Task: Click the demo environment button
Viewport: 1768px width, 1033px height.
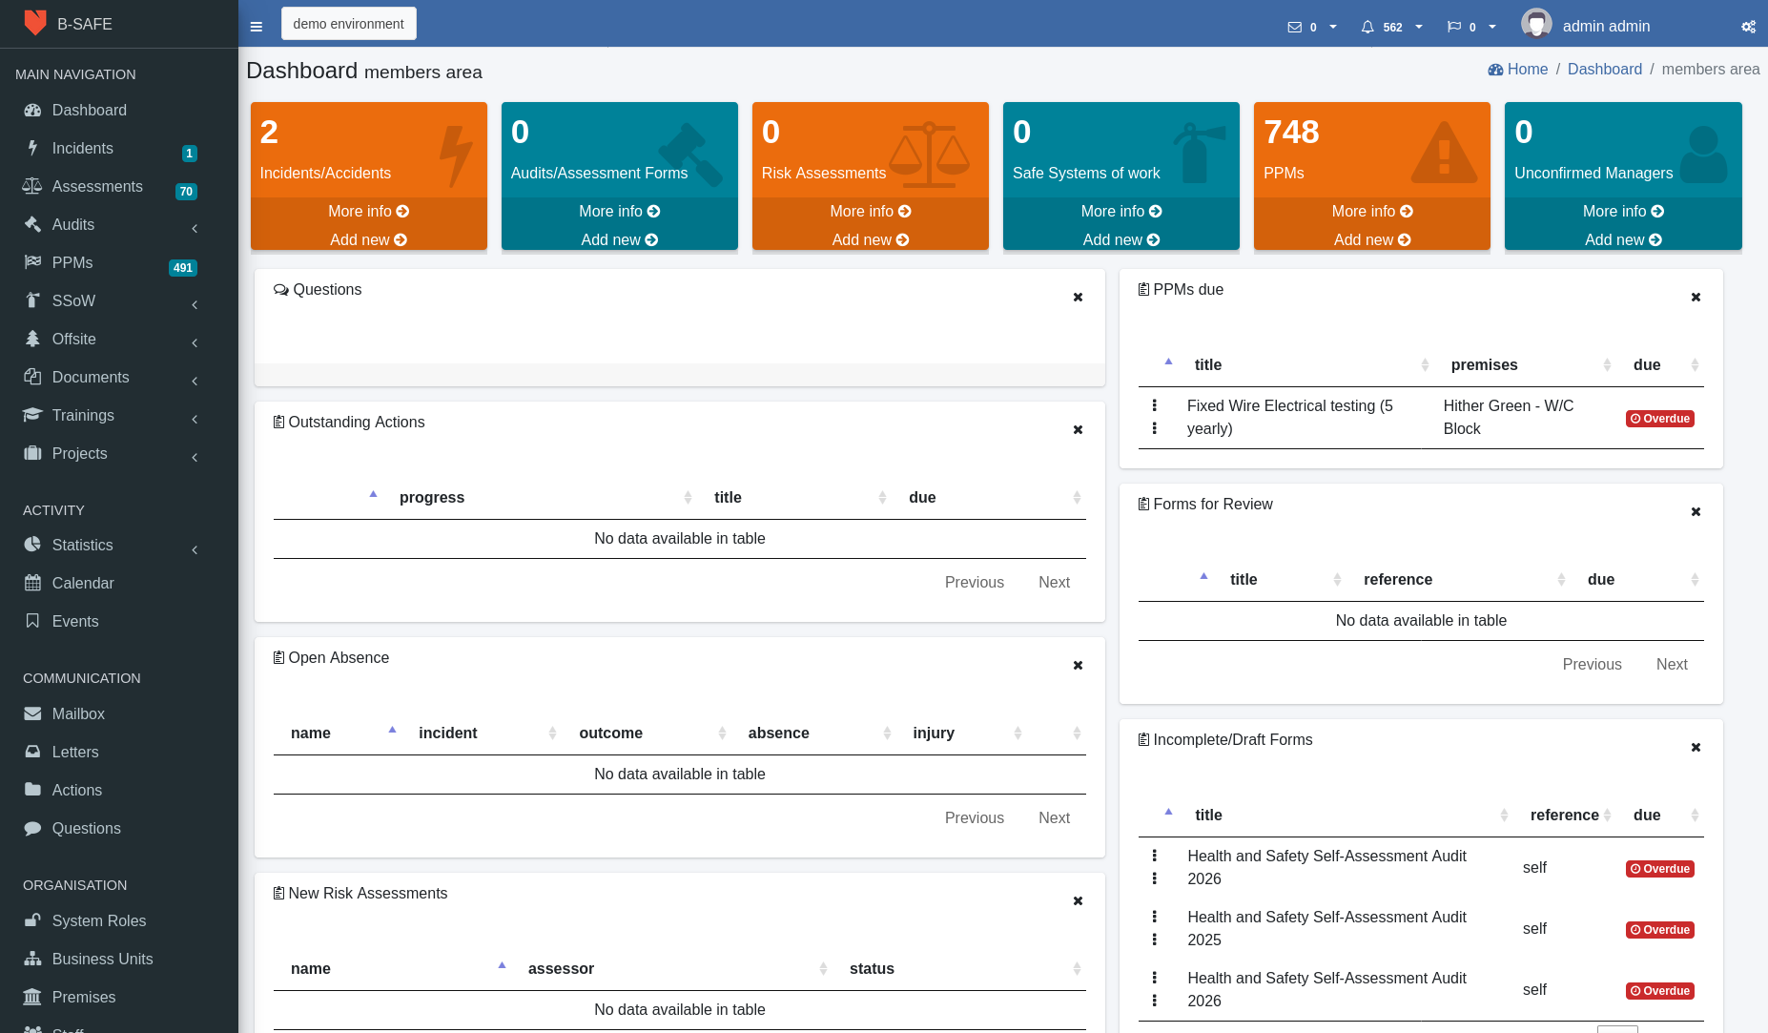Action: coord(348,24)
